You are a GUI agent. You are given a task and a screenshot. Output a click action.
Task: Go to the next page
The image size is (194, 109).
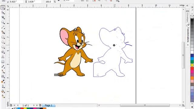point(34,105)
